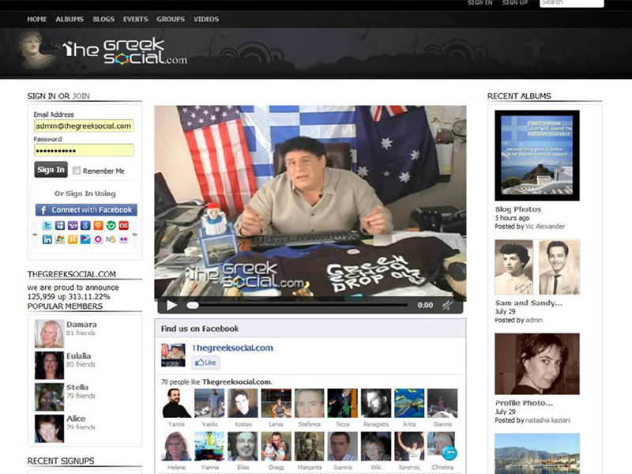
Task: Click the Search box in the top bar
Action: click(571, 3)
